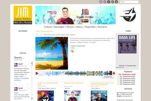
Task: Open "ES" Radioshow #259
Action: pos(127,82)
